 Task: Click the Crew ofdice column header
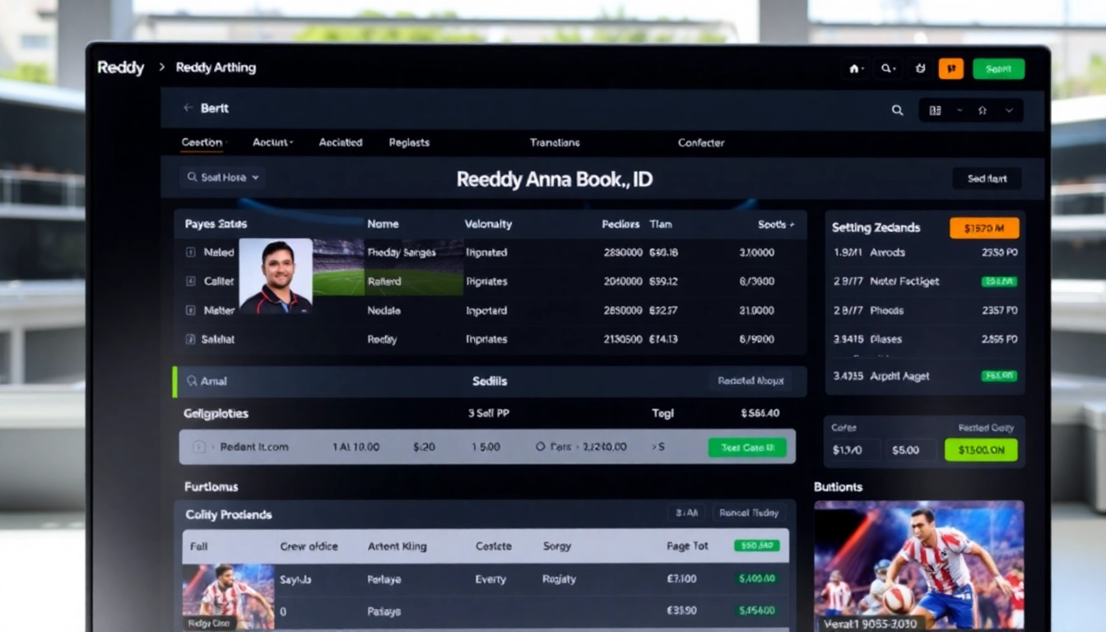pos(309,546)
